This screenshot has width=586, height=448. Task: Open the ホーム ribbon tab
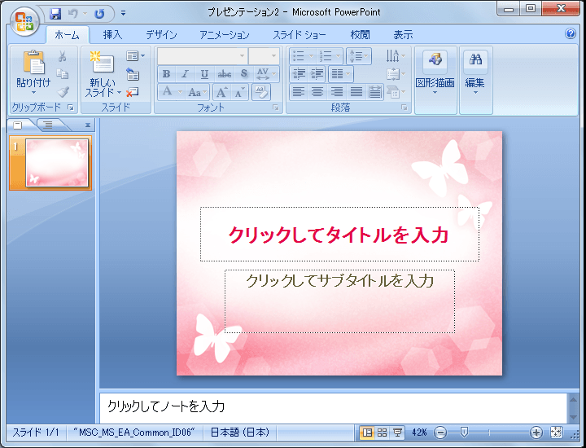tap(67, 35)
